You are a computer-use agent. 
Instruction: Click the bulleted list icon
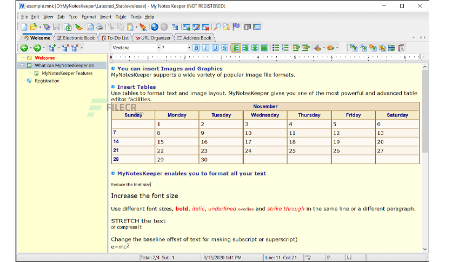click(x=276, y=48)
